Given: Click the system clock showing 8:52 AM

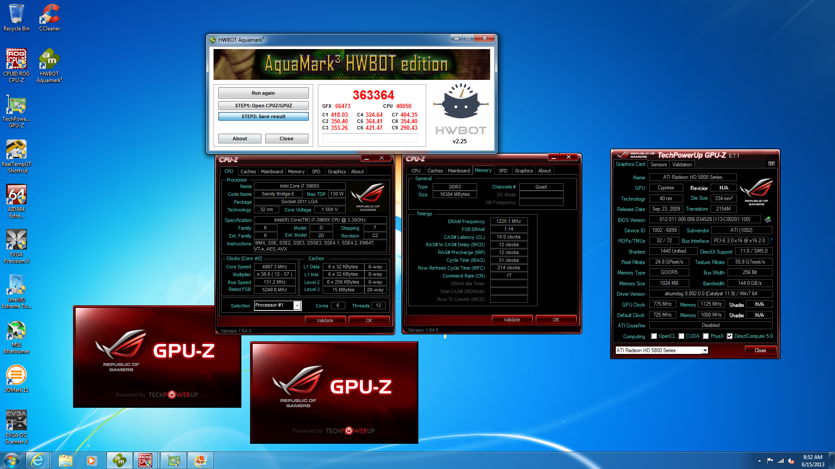Looking at the screenshot, I should [812, 461].
